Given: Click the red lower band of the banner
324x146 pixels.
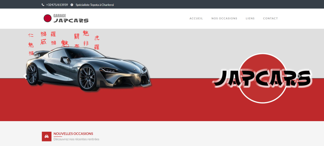Looking at the screenshot, I should click(178, 103).
